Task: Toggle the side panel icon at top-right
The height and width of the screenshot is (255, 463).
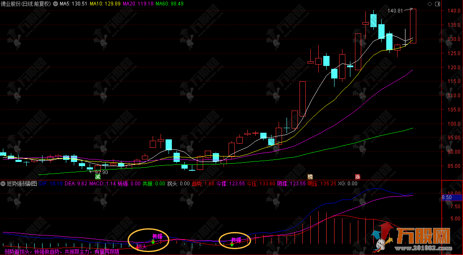Action: click(437, 4)
